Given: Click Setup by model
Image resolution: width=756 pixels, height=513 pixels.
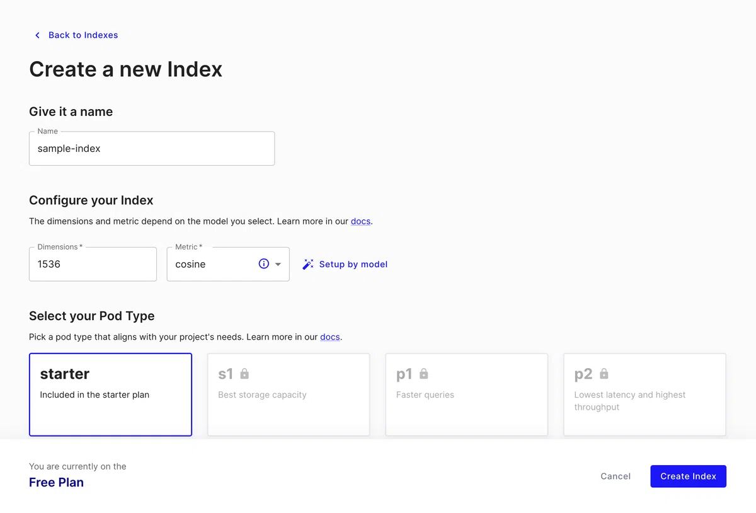Looking at the screenshot, I should 345,264.
